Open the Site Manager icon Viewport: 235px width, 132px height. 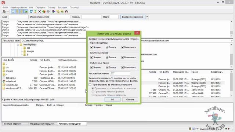point(4,11)
